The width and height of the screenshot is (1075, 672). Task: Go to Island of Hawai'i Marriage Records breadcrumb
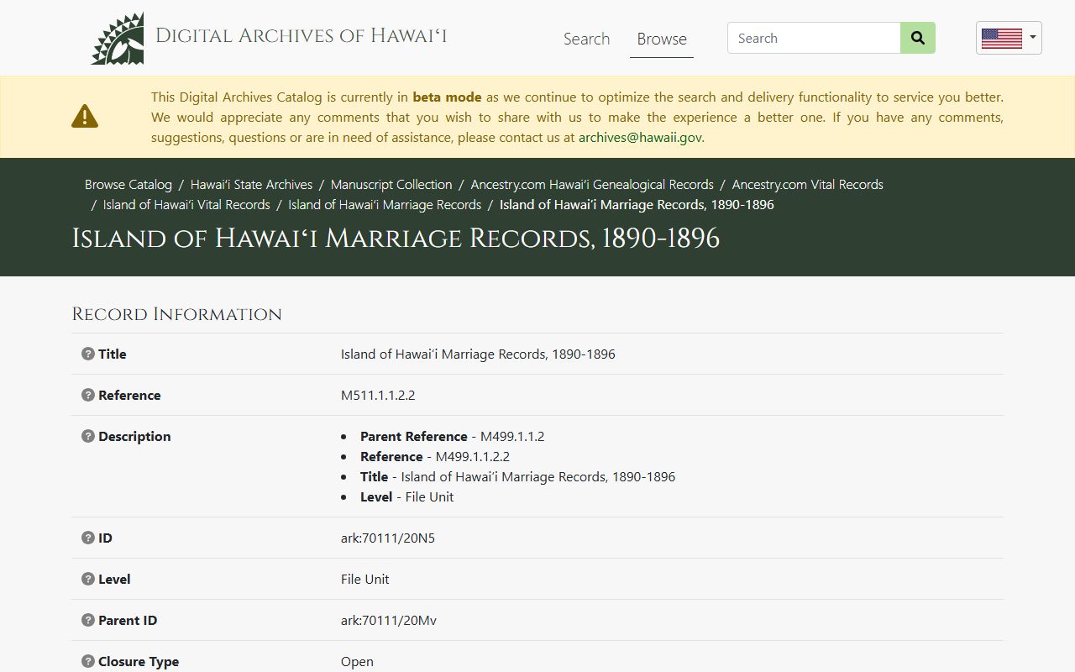pyautogui.click(x=385, y=204)
